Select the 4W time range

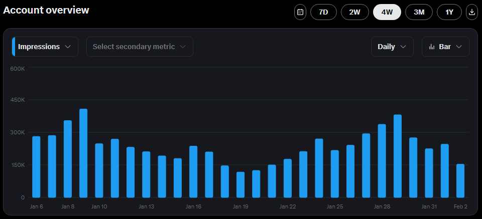[x=387, y=12]
